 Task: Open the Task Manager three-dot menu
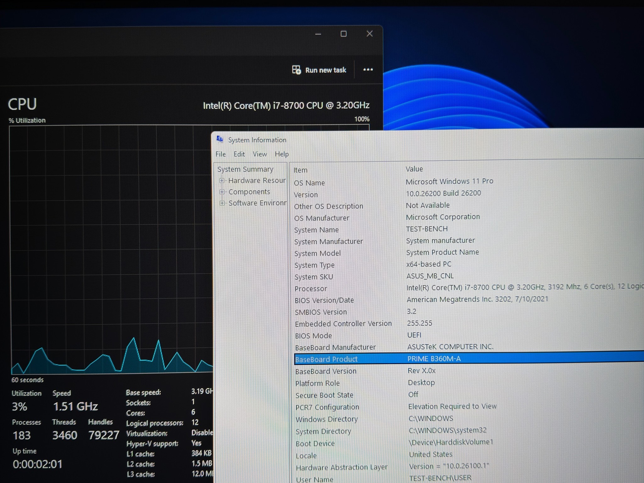click(x=368, y=69)
